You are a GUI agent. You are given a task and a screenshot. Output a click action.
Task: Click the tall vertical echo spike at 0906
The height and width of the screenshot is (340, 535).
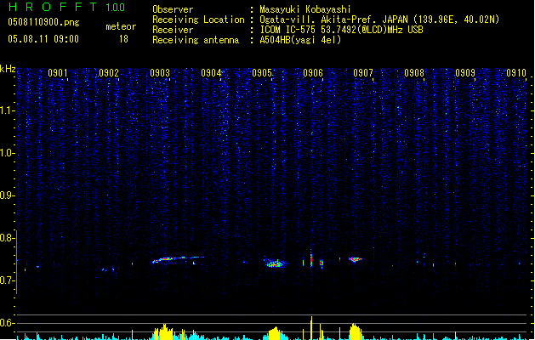pos(311,259)
